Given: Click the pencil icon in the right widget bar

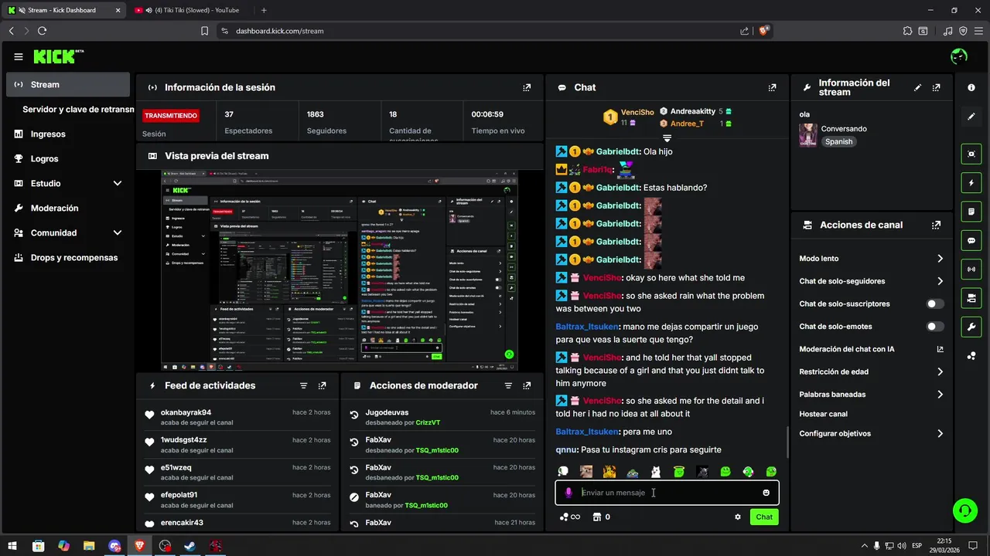Looking at the screenshot, I should [x=971, y=117].
